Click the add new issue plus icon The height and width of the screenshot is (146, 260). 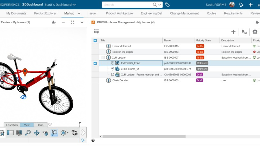pyautogui.click(x=233, y=32)
